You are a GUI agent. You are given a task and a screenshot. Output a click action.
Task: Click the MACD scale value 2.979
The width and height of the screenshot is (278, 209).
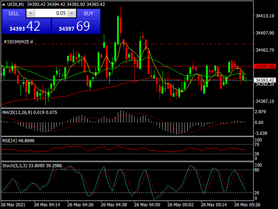tap(260, 112)
